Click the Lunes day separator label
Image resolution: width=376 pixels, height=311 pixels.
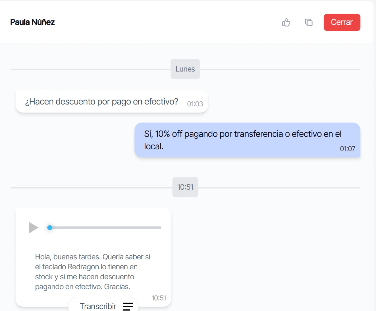point(185,69)
